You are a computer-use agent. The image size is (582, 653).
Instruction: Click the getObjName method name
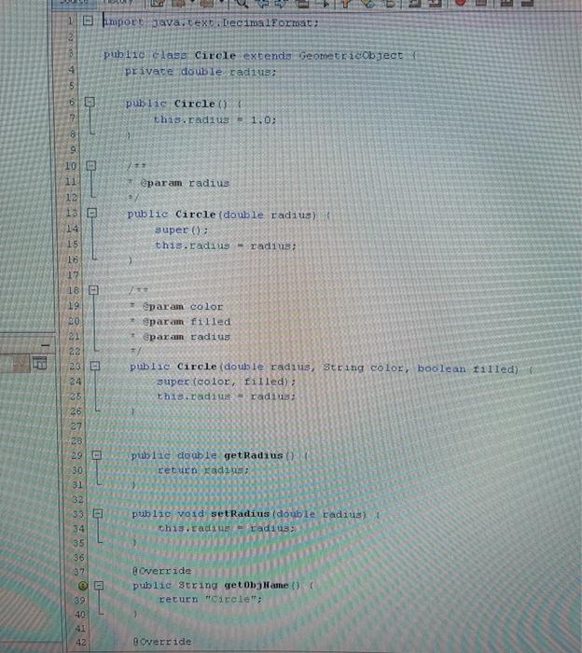click(256, 585)
